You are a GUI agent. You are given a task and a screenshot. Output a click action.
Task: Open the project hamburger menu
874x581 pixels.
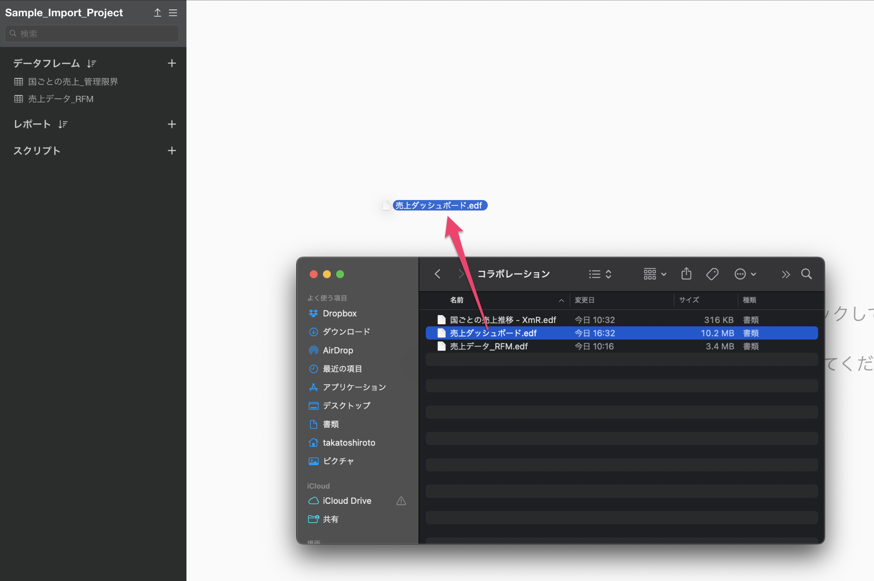[173, 13]
